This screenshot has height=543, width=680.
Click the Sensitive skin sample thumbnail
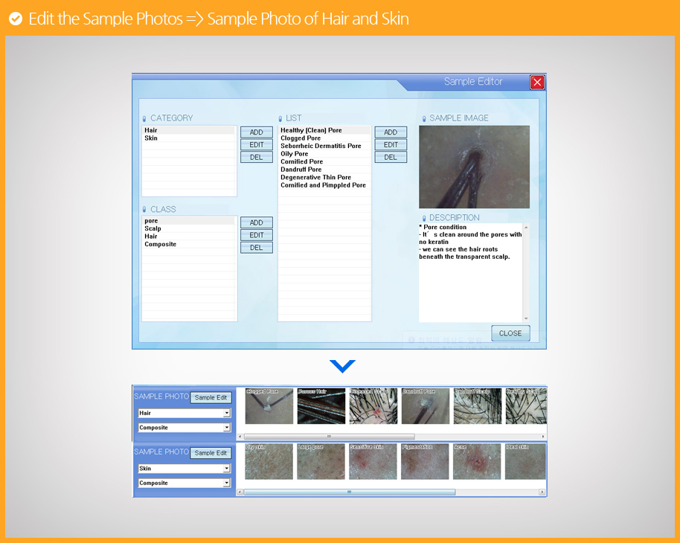pyautogui.click(x=373, y=462)
